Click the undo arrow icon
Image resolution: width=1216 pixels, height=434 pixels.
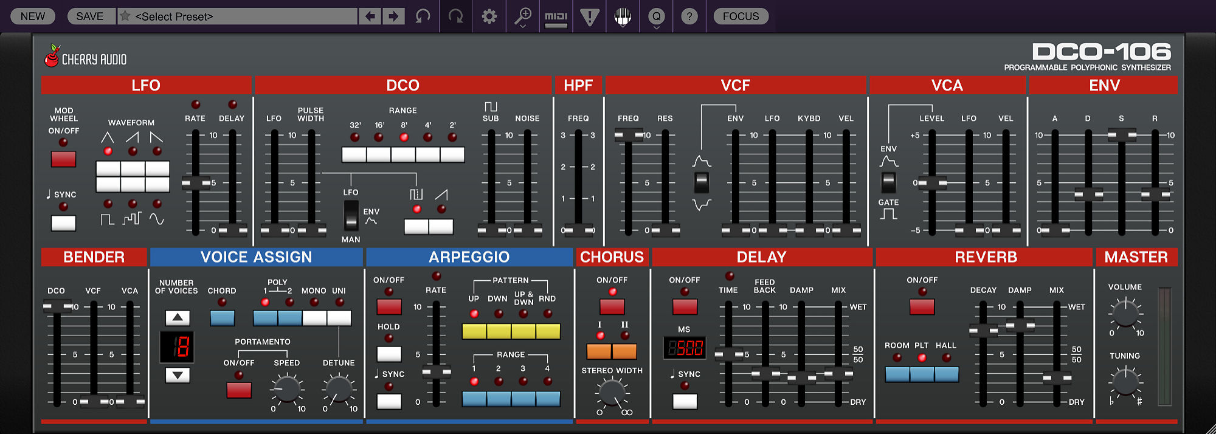tap(423, 16)
